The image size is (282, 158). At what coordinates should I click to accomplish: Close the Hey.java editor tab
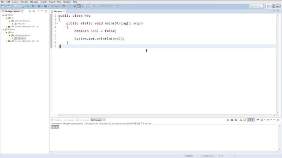pos(64,11)
